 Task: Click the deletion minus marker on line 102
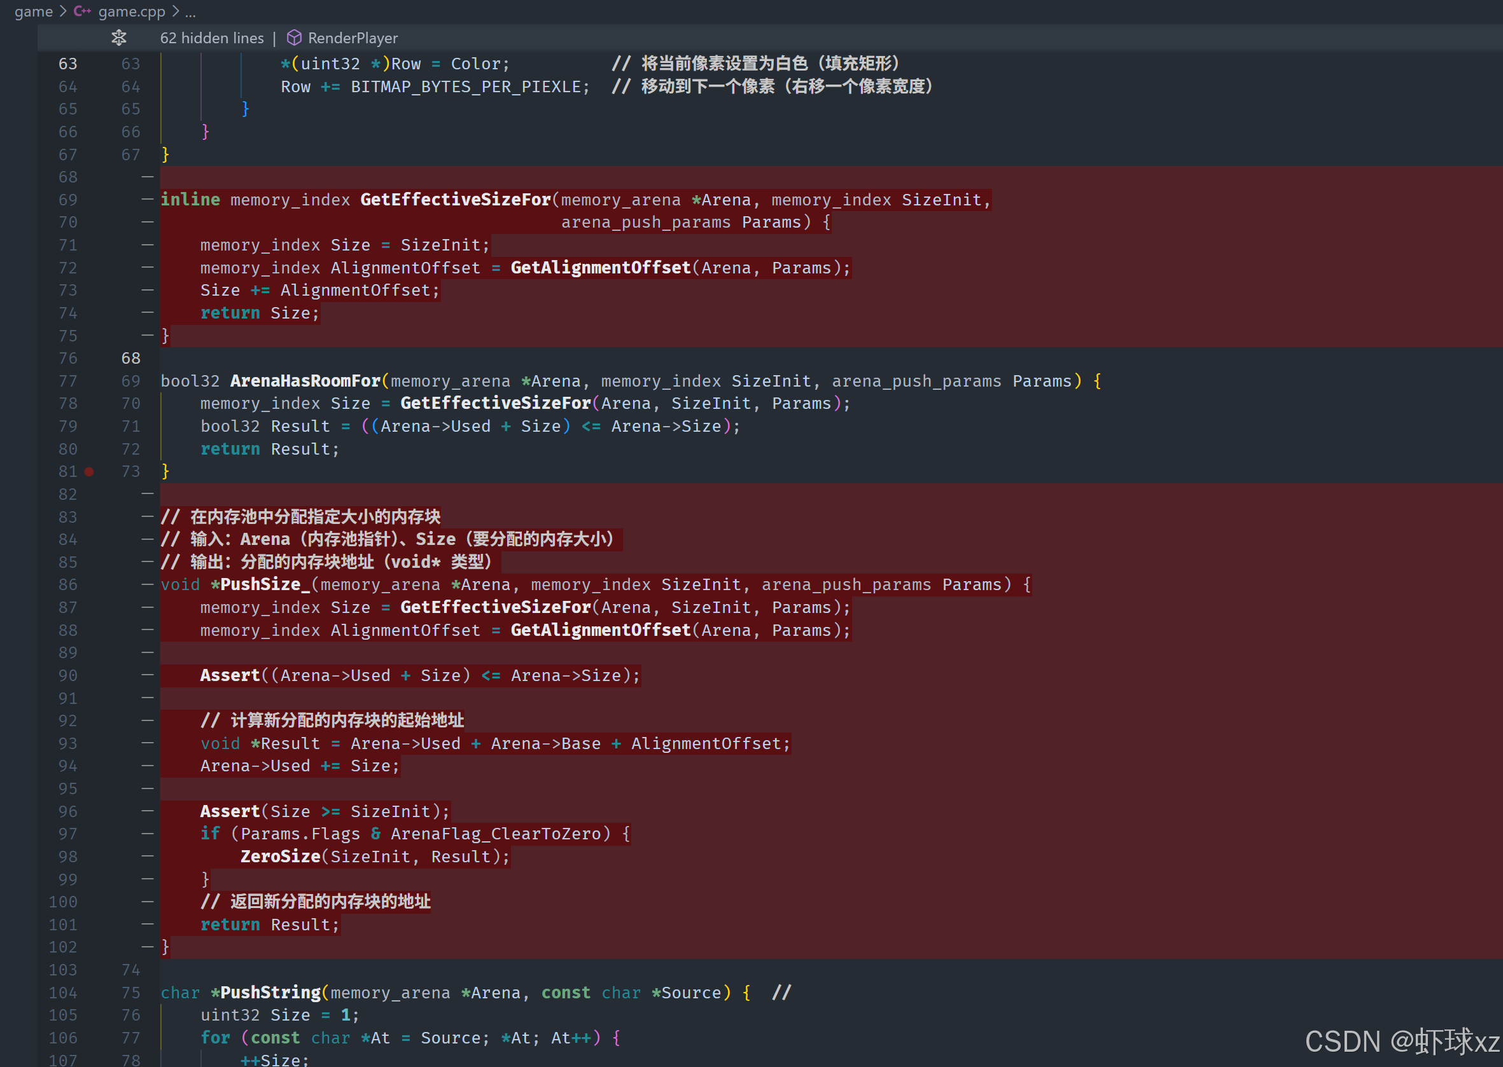[x=147, y=947]
